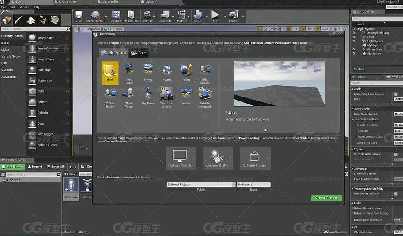Viewport: 403px width, 236px height.
Task: Select the Top Down template
Action: coord(148,96)
